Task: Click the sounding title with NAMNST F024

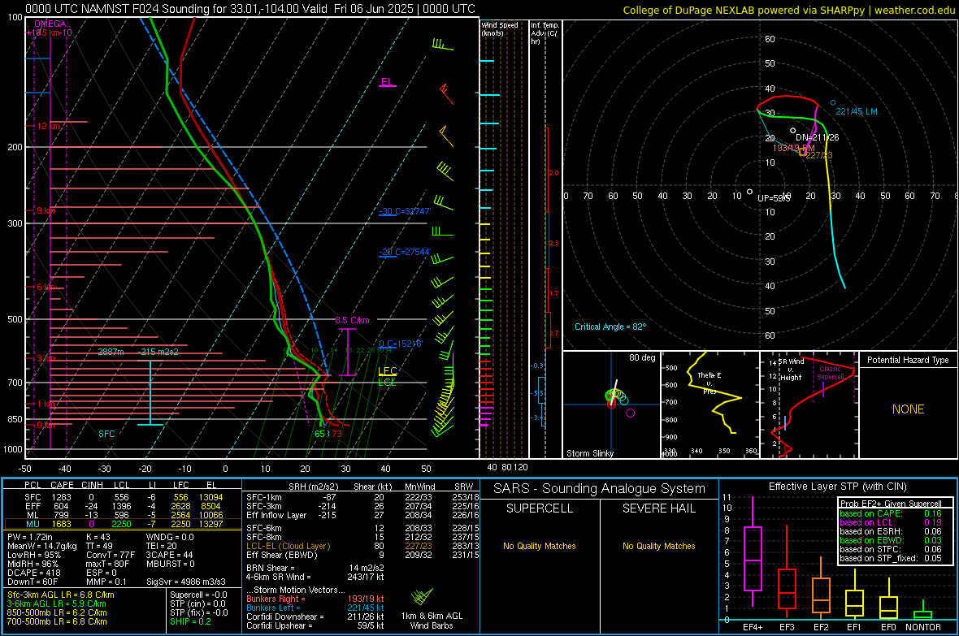Action: tap(250, 9)
